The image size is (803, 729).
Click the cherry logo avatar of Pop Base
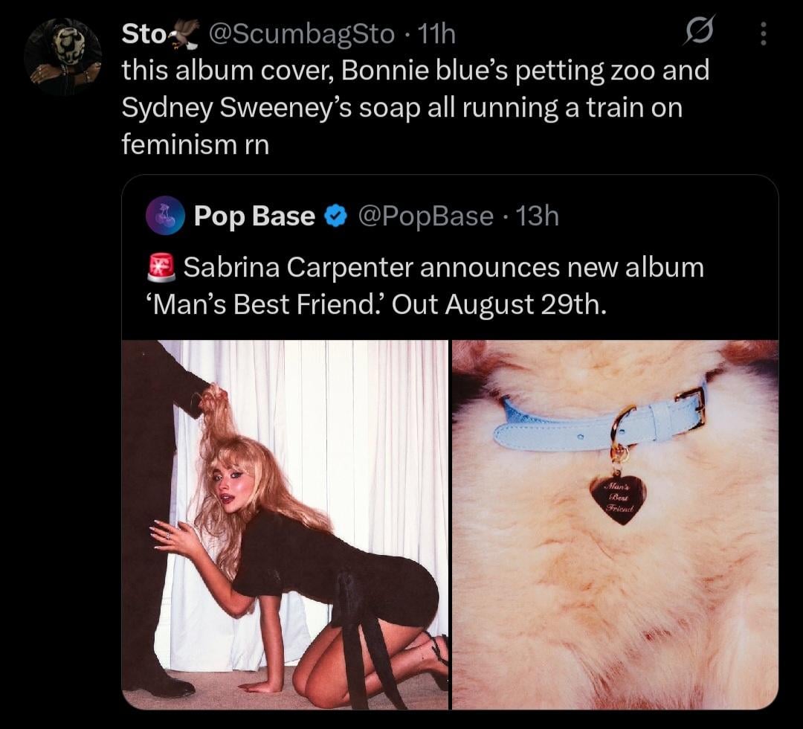pos(164,216)
